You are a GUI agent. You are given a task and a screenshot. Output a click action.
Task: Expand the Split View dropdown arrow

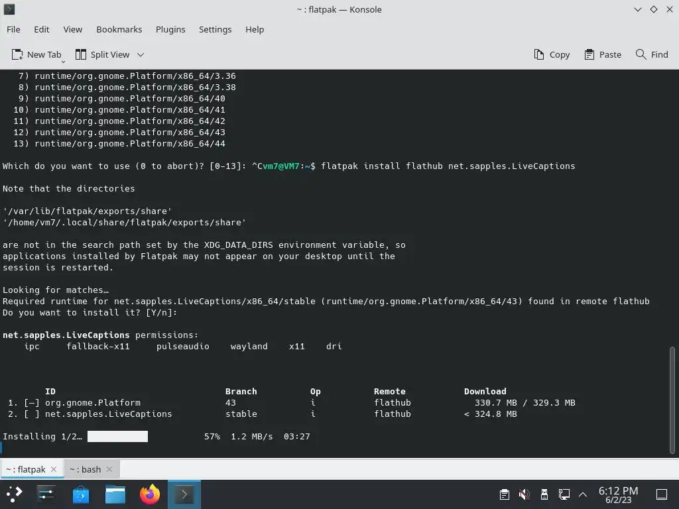(x=141, y=55)
